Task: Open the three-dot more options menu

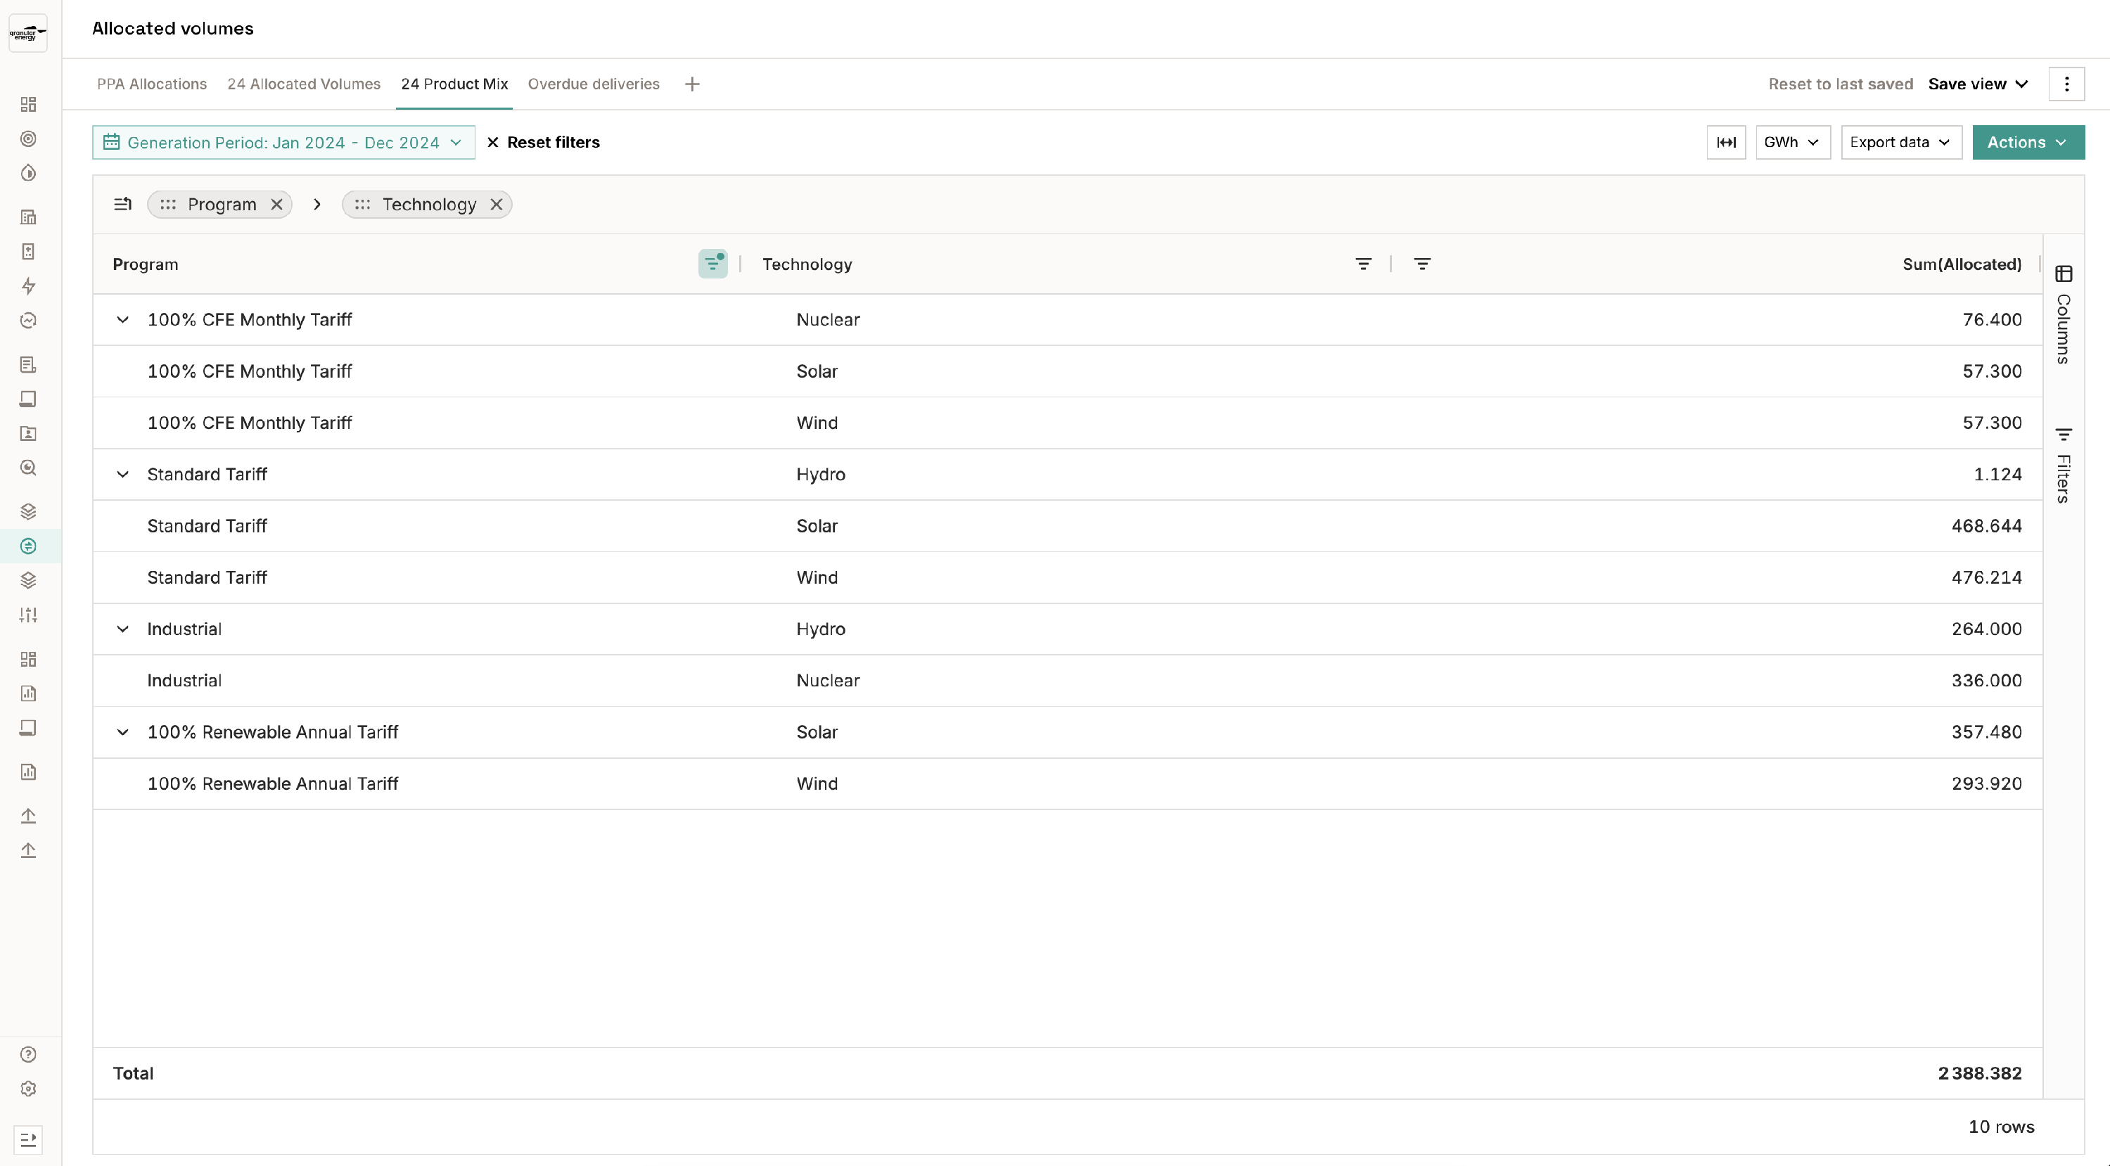Action: [2066, 84]
